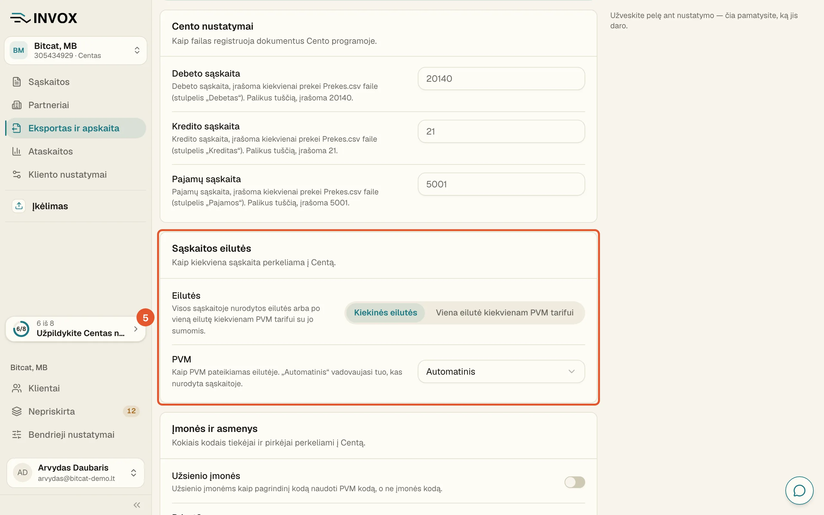Viewport: 824px width, 515px height.
Task: Click the Įkėlimas upload button
Action: click(x=76, y=206)
